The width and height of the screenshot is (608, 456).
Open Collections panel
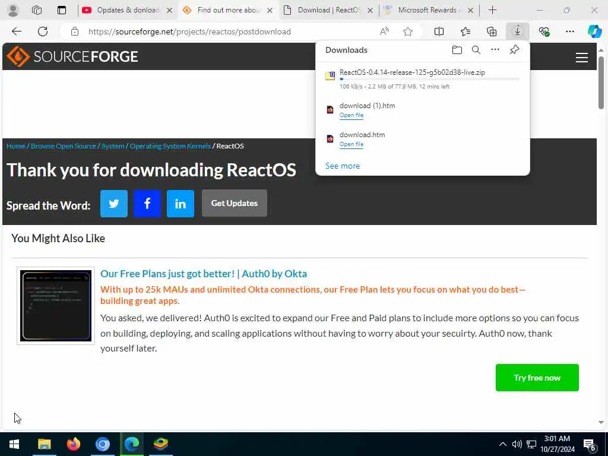pyautogui.click(x=491, y=31)
